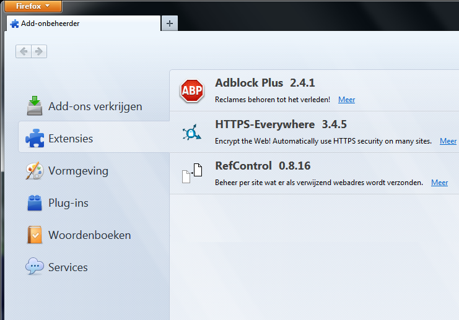The height and width of the screenshot is (320, 459).
Task: Click the Add-ons verkrijgen download icon
Action: click(35, 106)
